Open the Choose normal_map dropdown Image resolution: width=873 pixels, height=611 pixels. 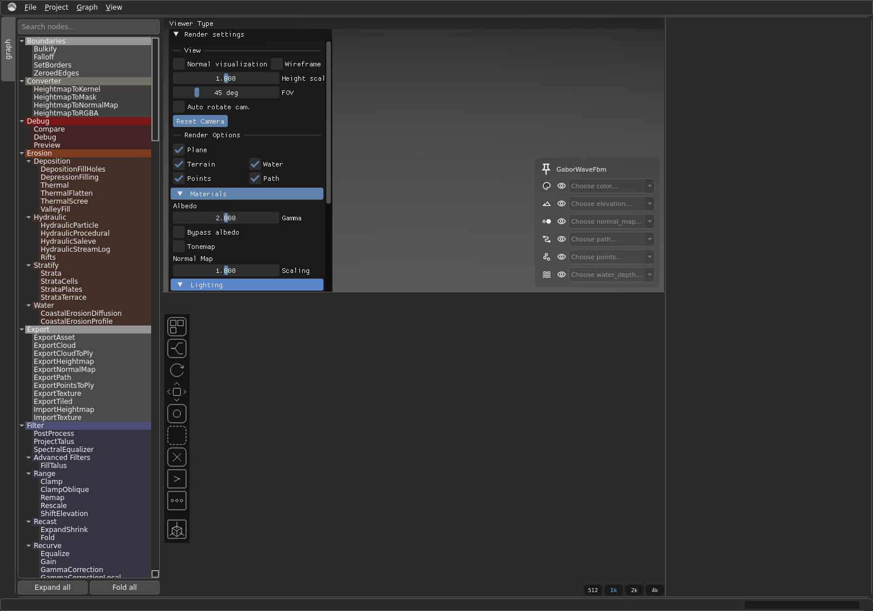[x=611, y=221]
